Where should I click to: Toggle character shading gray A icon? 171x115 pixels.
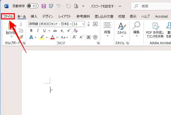89,37
